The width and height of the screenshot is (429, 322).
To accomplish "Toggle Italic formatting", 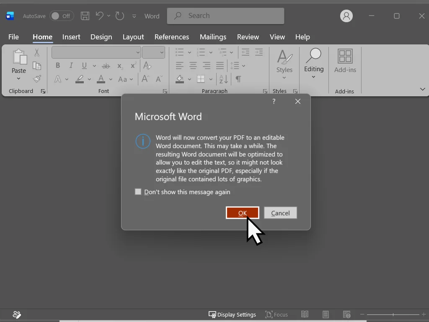I will (x=71, y=66).
